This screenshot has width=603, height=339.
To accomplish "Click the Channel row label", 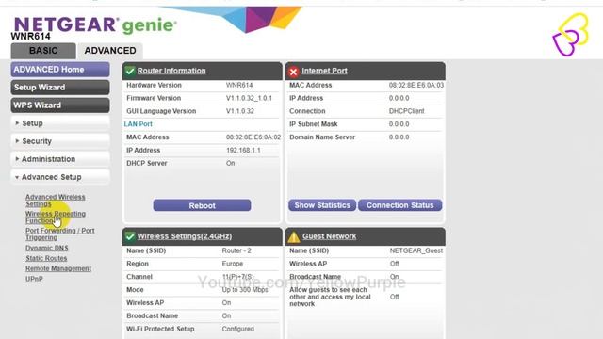I will tap(139, 277).
